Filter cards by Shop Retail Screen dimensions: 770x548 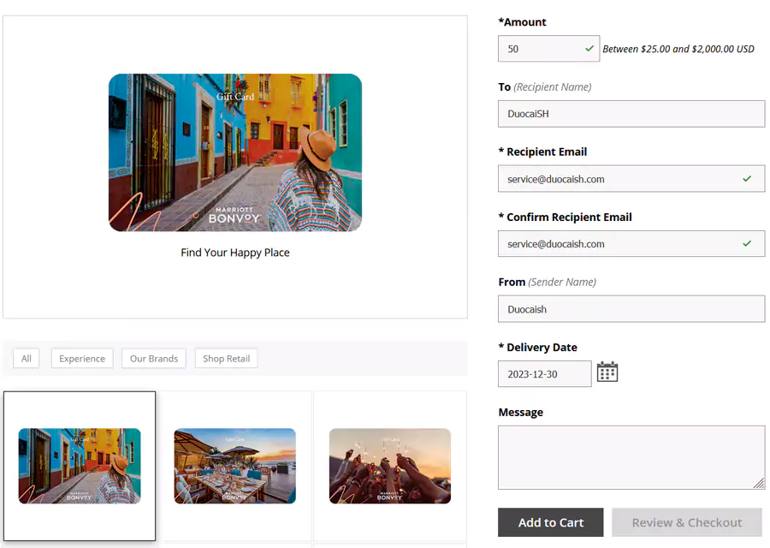pyautogui.click(x=226, y=359)
